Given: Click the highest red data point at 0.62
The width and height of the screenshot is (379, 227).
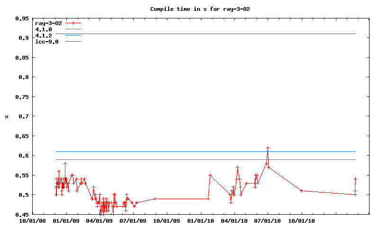Looking at the screenshot, I should point(268,148).
